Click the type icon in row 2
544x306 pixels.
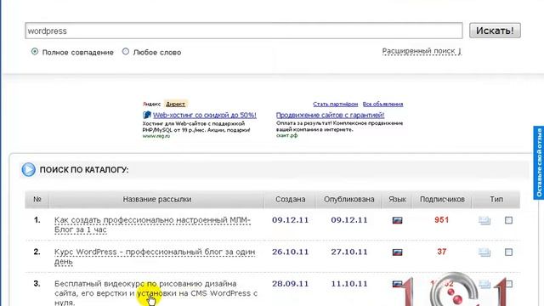pos(484,252)
